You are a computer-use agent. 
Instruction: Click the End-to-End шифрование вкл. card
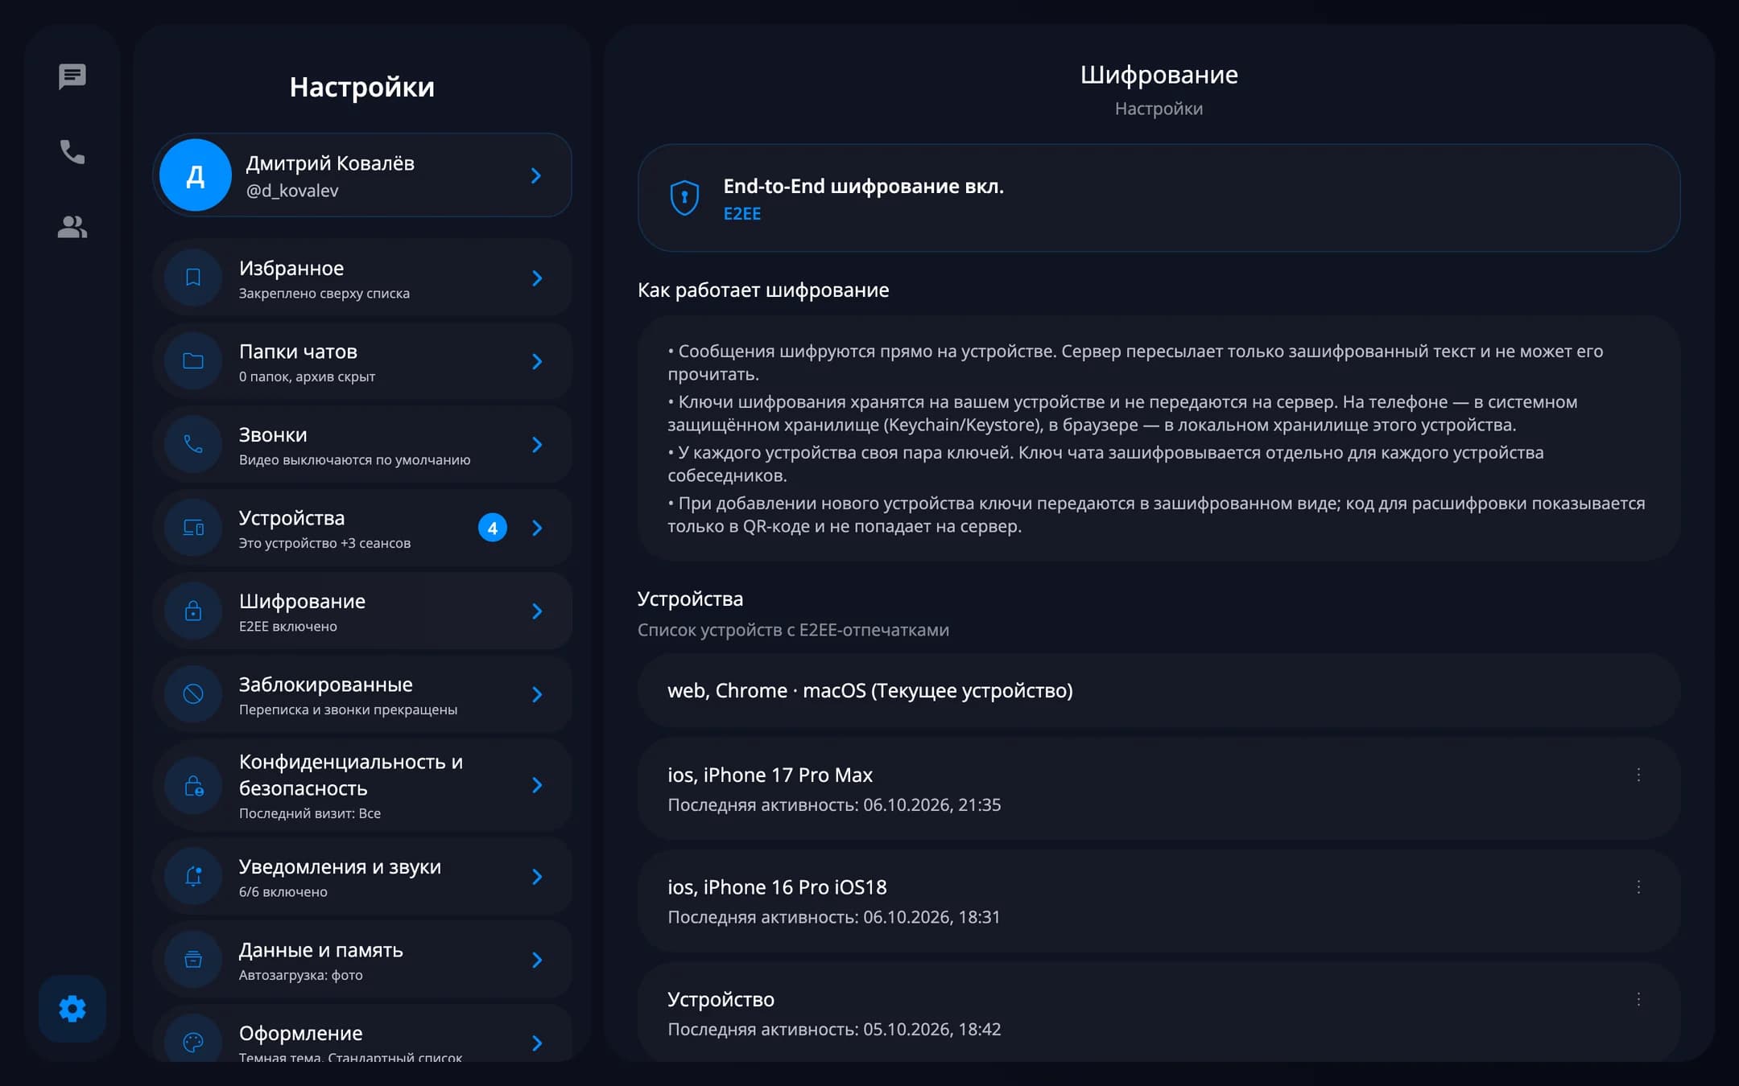pos(1159,198)
